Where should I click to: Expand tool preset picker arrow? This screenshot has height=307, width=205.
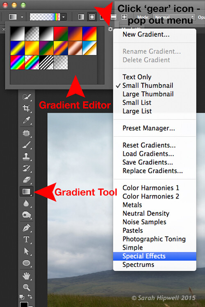(x=22, y=17)
